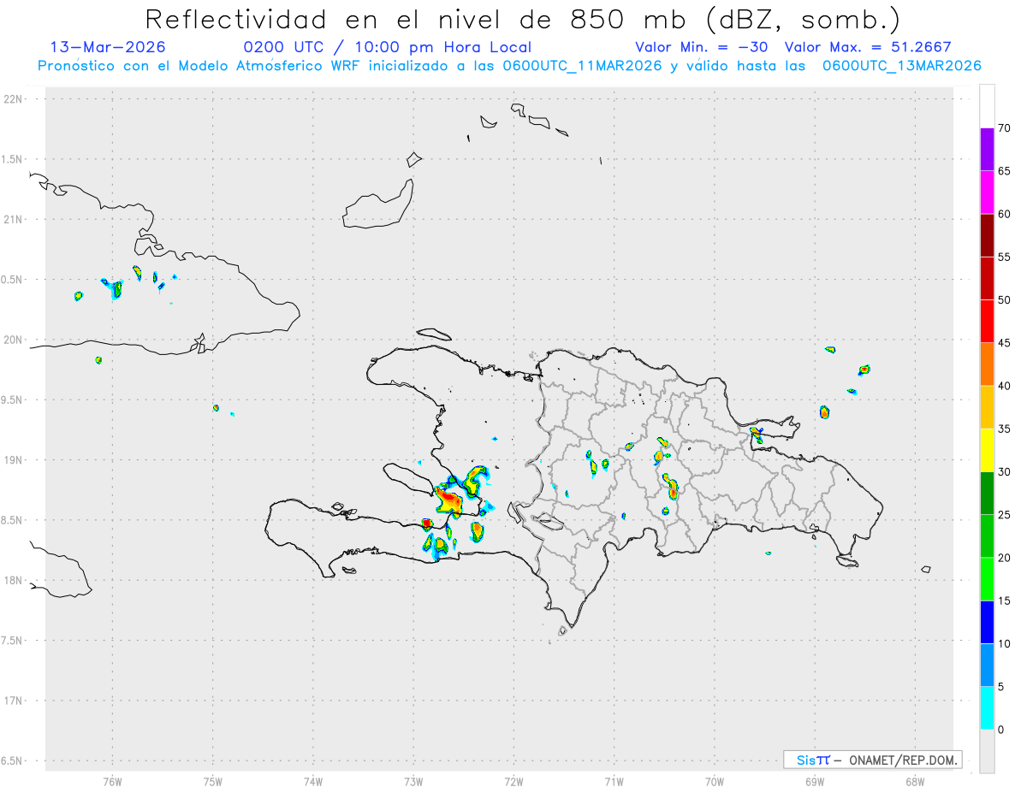Click the colorbar label '15'
Screen dimensions: 1027x793
pos(1004,601)
